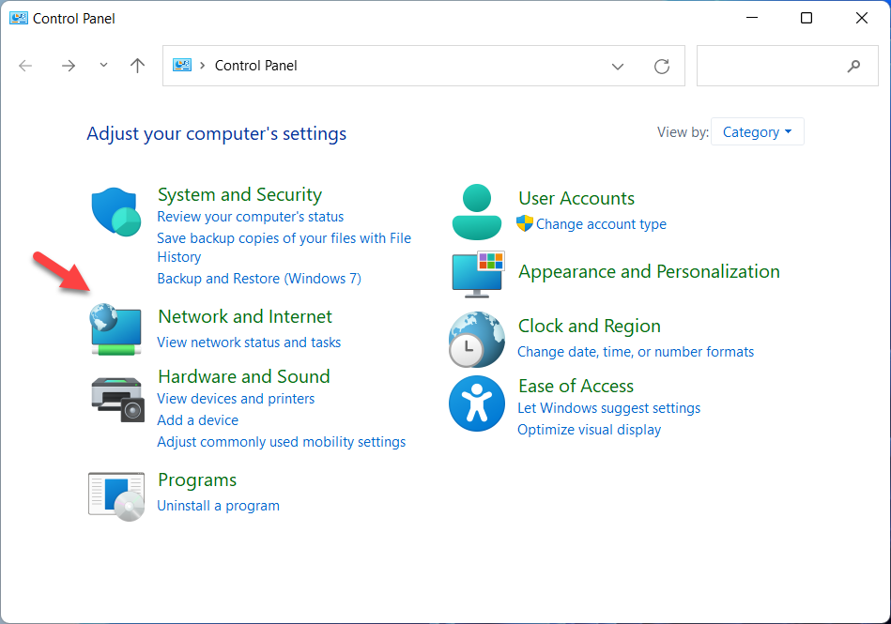The width and height of the screenshot is (891, 624).
Task: Open View network status and tasks
Action: [x=249, y=342]
